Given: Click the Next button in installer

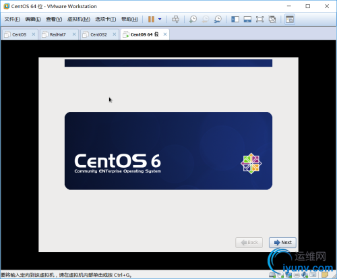Looking at the screenshot, I should pos(282,243).
